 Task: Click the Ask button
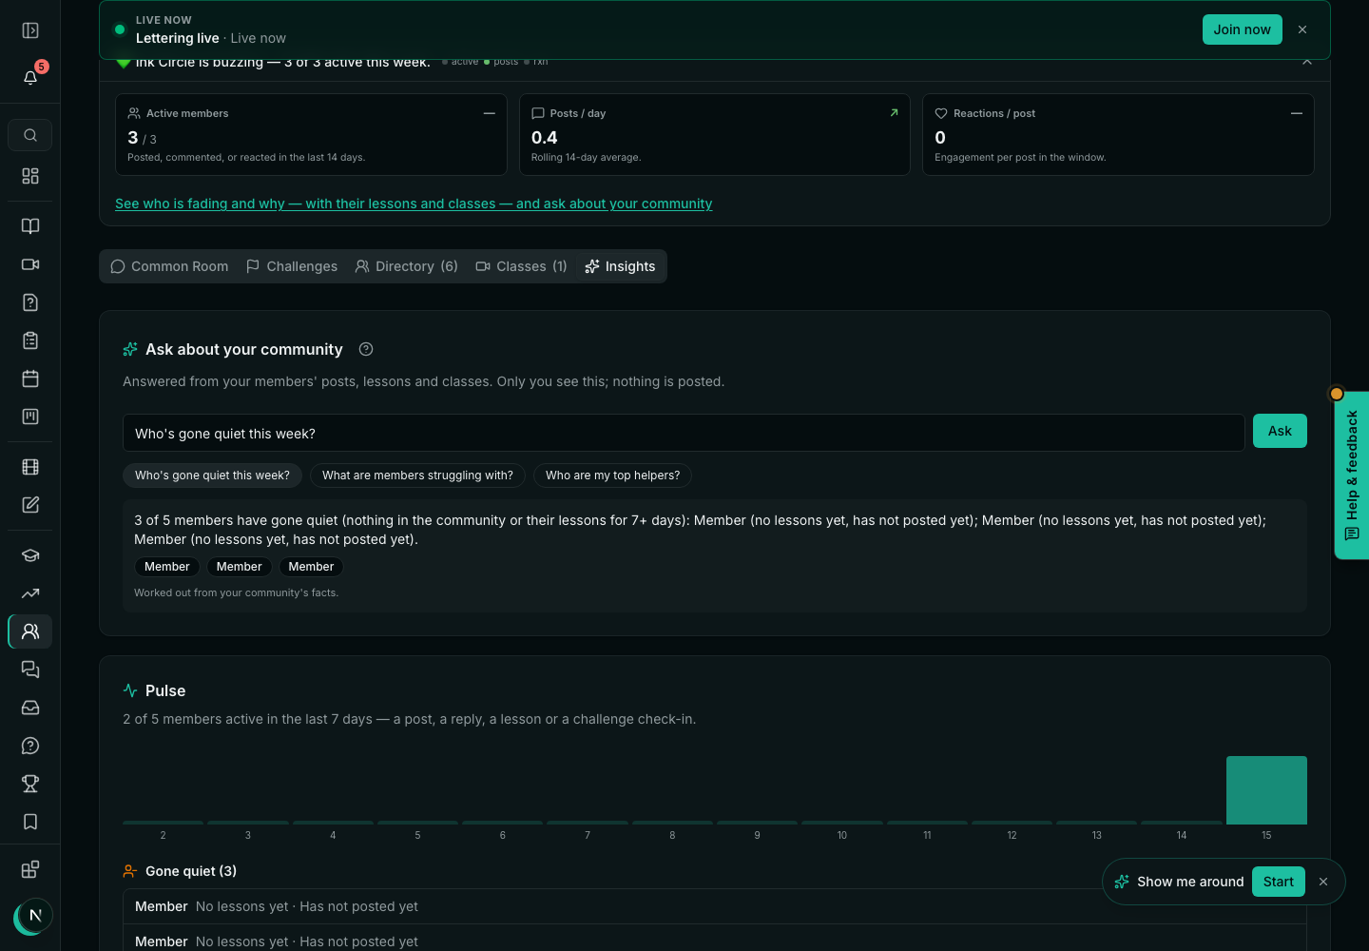coord(1280,431)
